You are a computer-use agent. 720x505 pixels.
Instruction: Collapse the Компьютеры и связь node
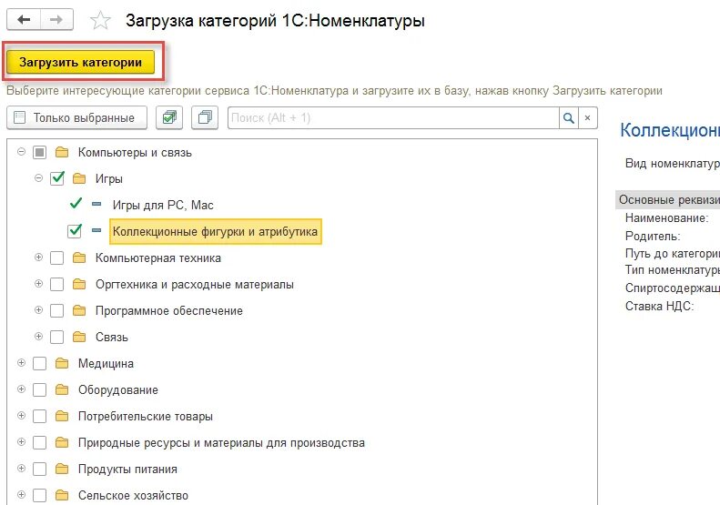click(21, 151)
